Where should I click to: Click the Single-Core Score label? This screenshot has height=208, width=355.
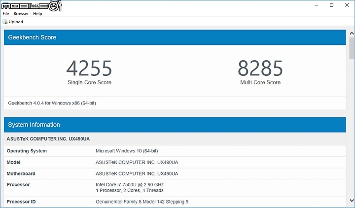pyautogui.click(x=89, y=82)
